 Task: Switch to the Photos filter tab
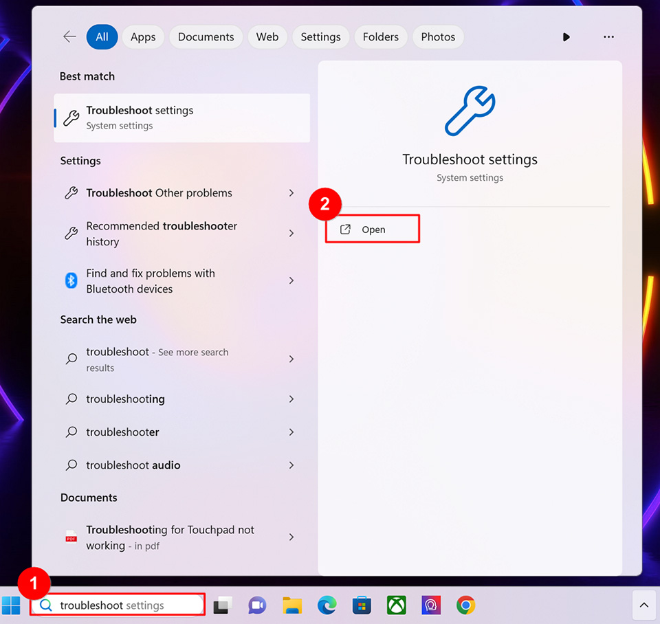[x=438, y=36]
